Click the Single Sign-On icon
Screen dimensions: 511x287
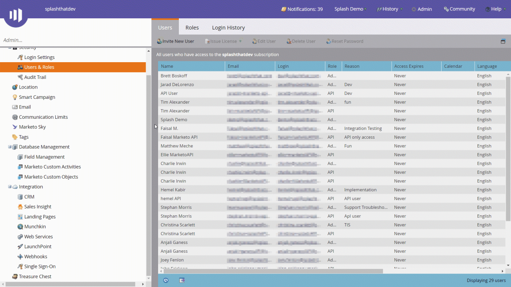pyautogui.click(x=20, y=267)
